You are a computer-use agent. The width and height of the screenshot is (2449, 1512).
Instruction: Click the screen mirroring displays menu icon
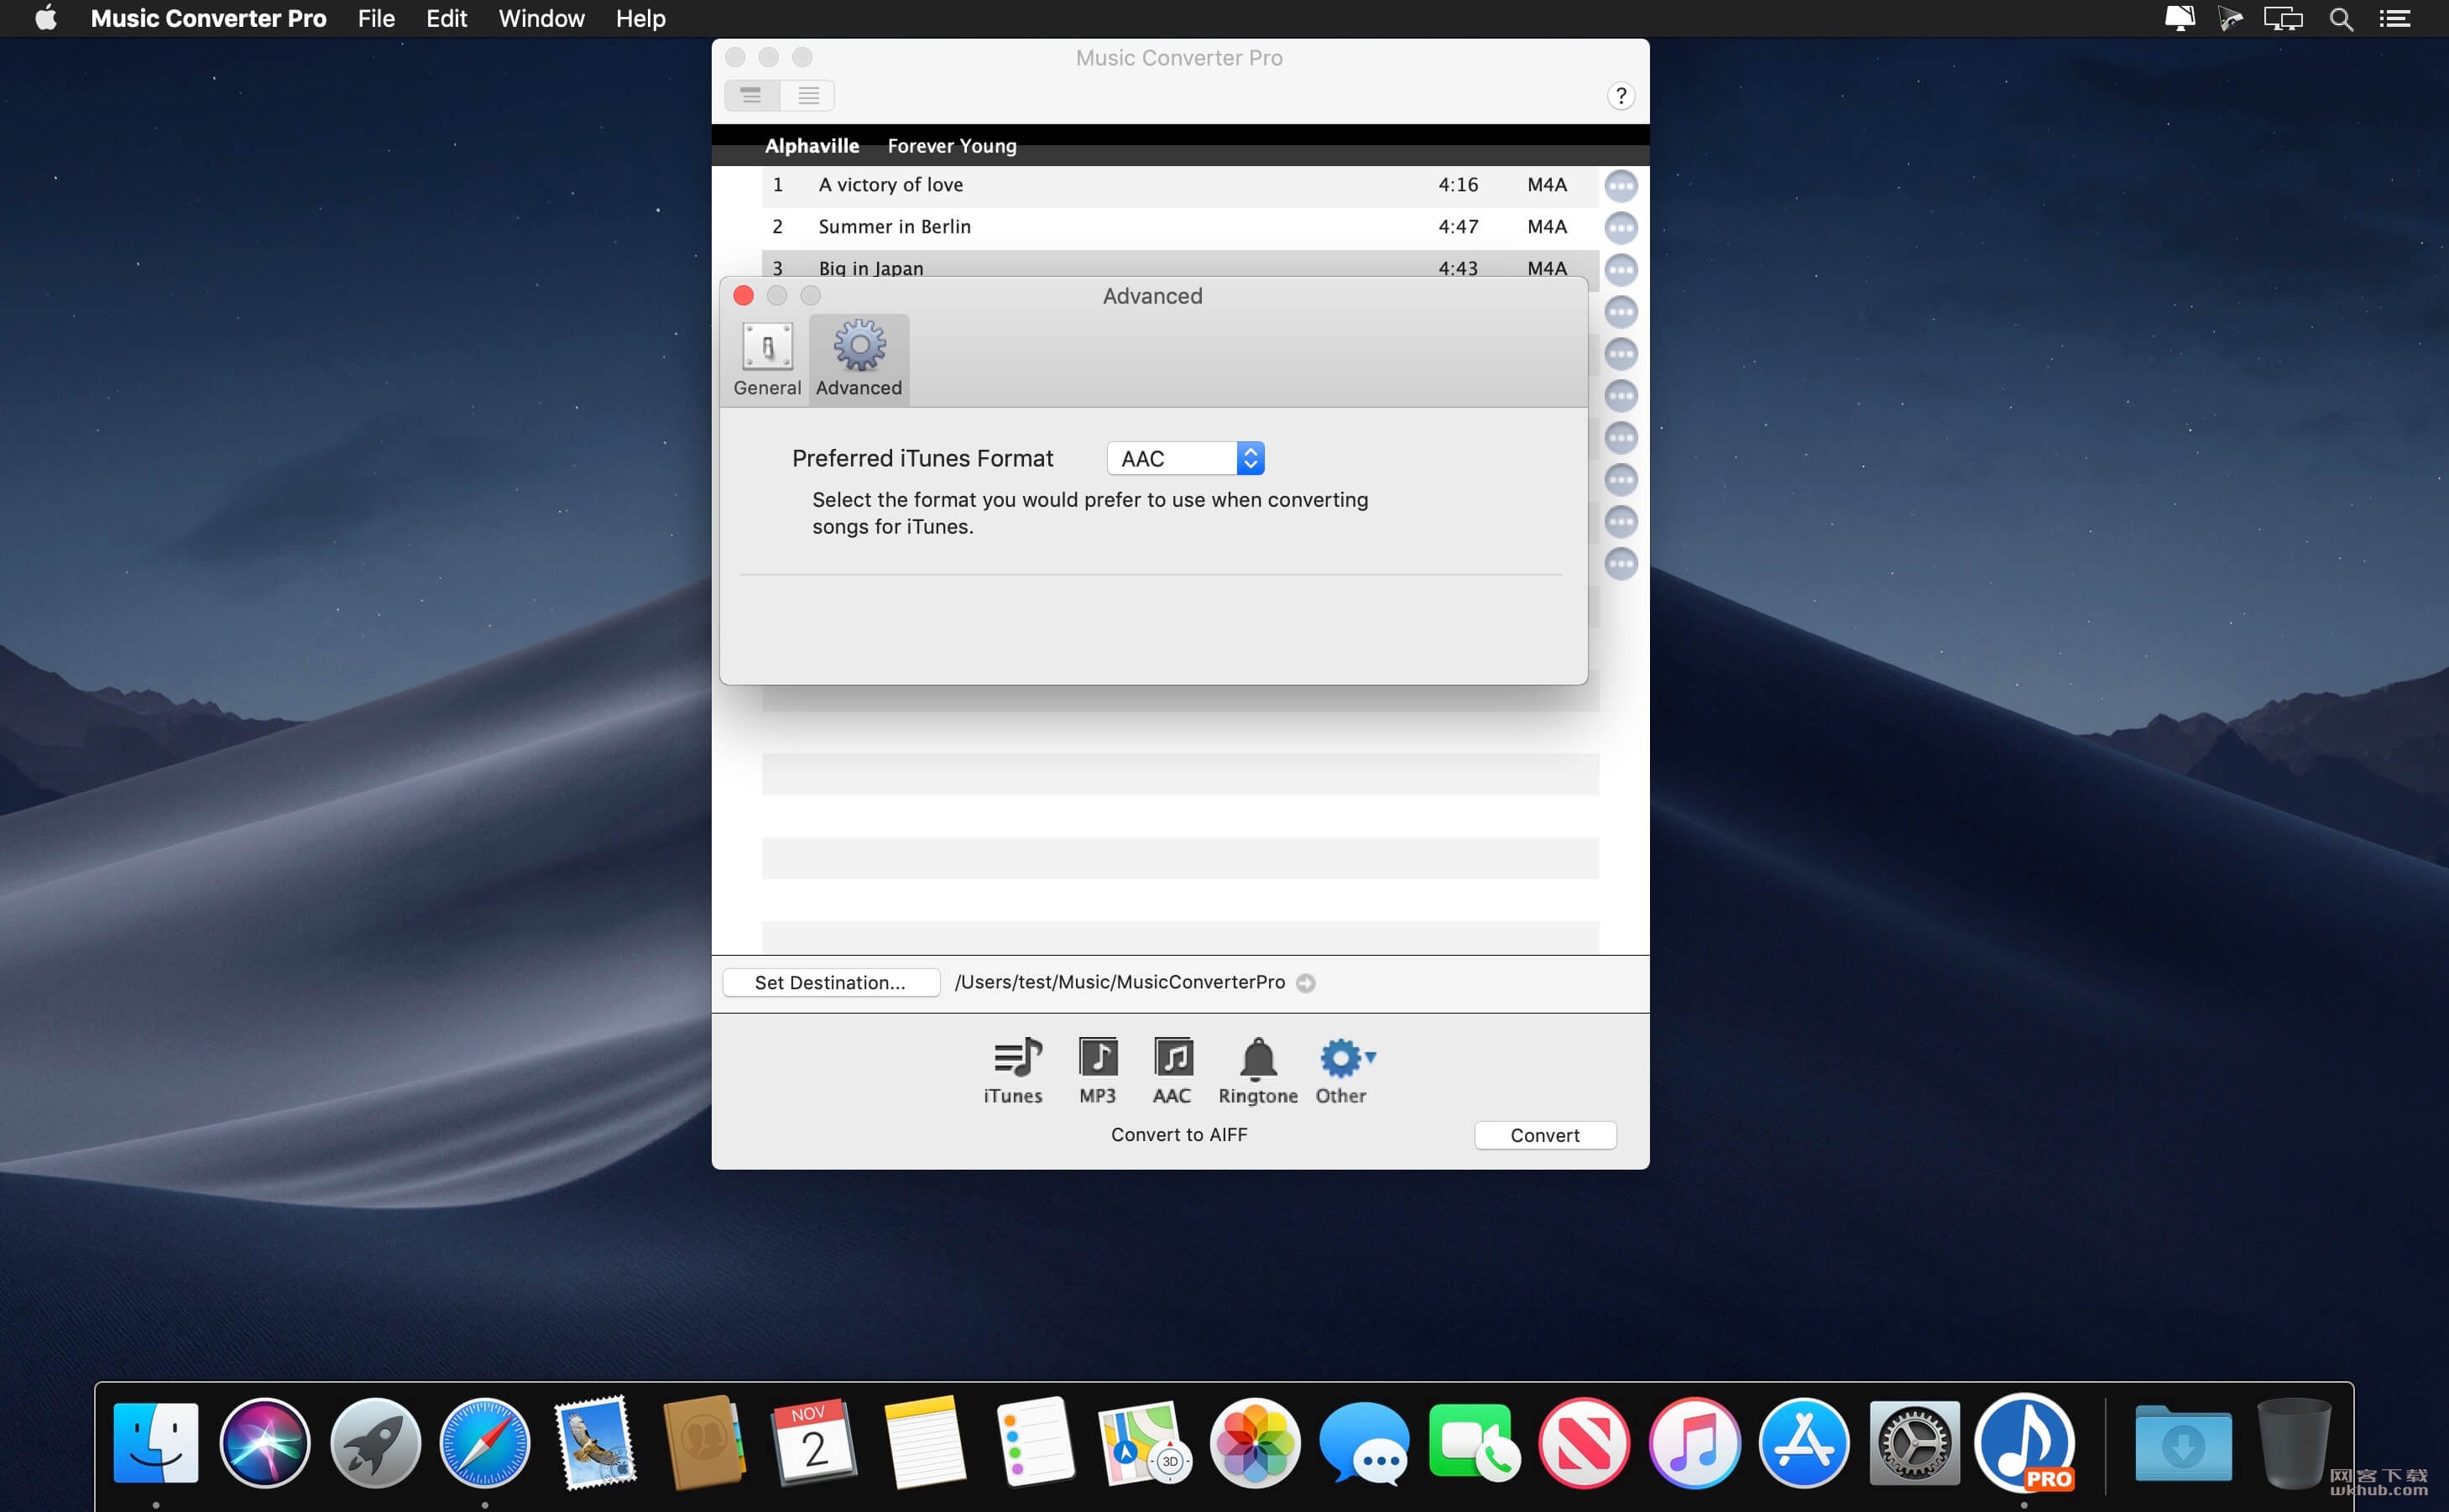[2283, 18]
